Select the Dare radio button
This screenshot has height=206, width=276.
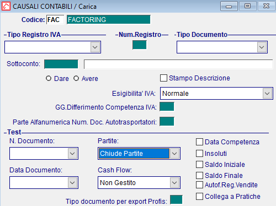pyautogui.click(x=49, y=78)
